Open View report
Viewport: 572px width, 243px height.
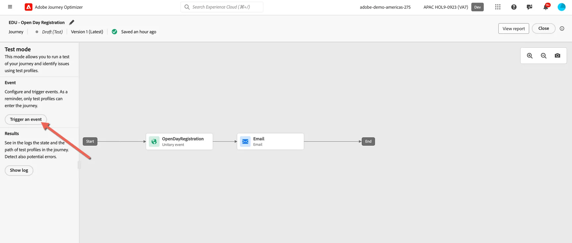click(513, 28)
